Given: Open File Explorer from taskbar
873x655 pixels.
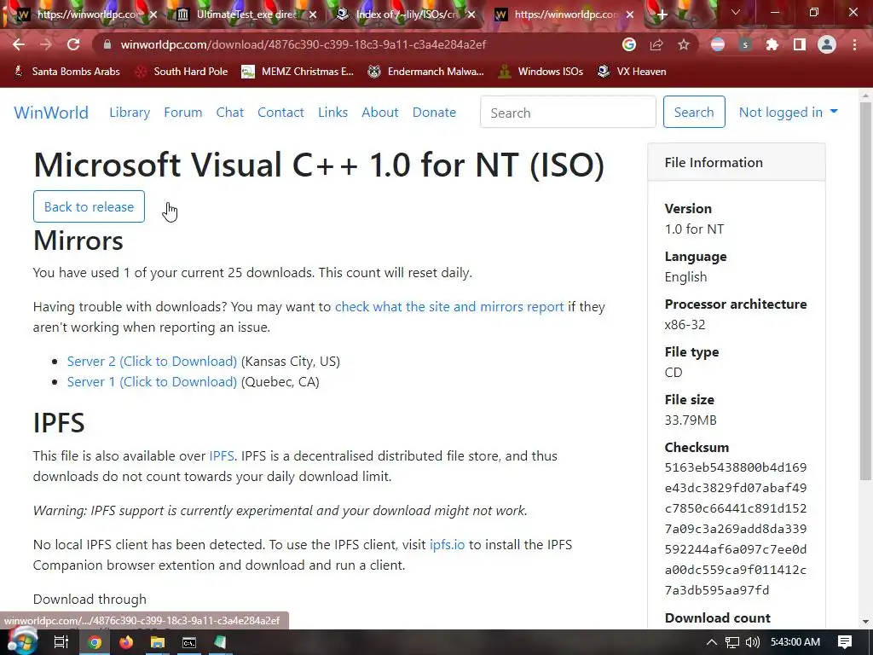Looking at the screenshot, I should [x=158, y=642].
